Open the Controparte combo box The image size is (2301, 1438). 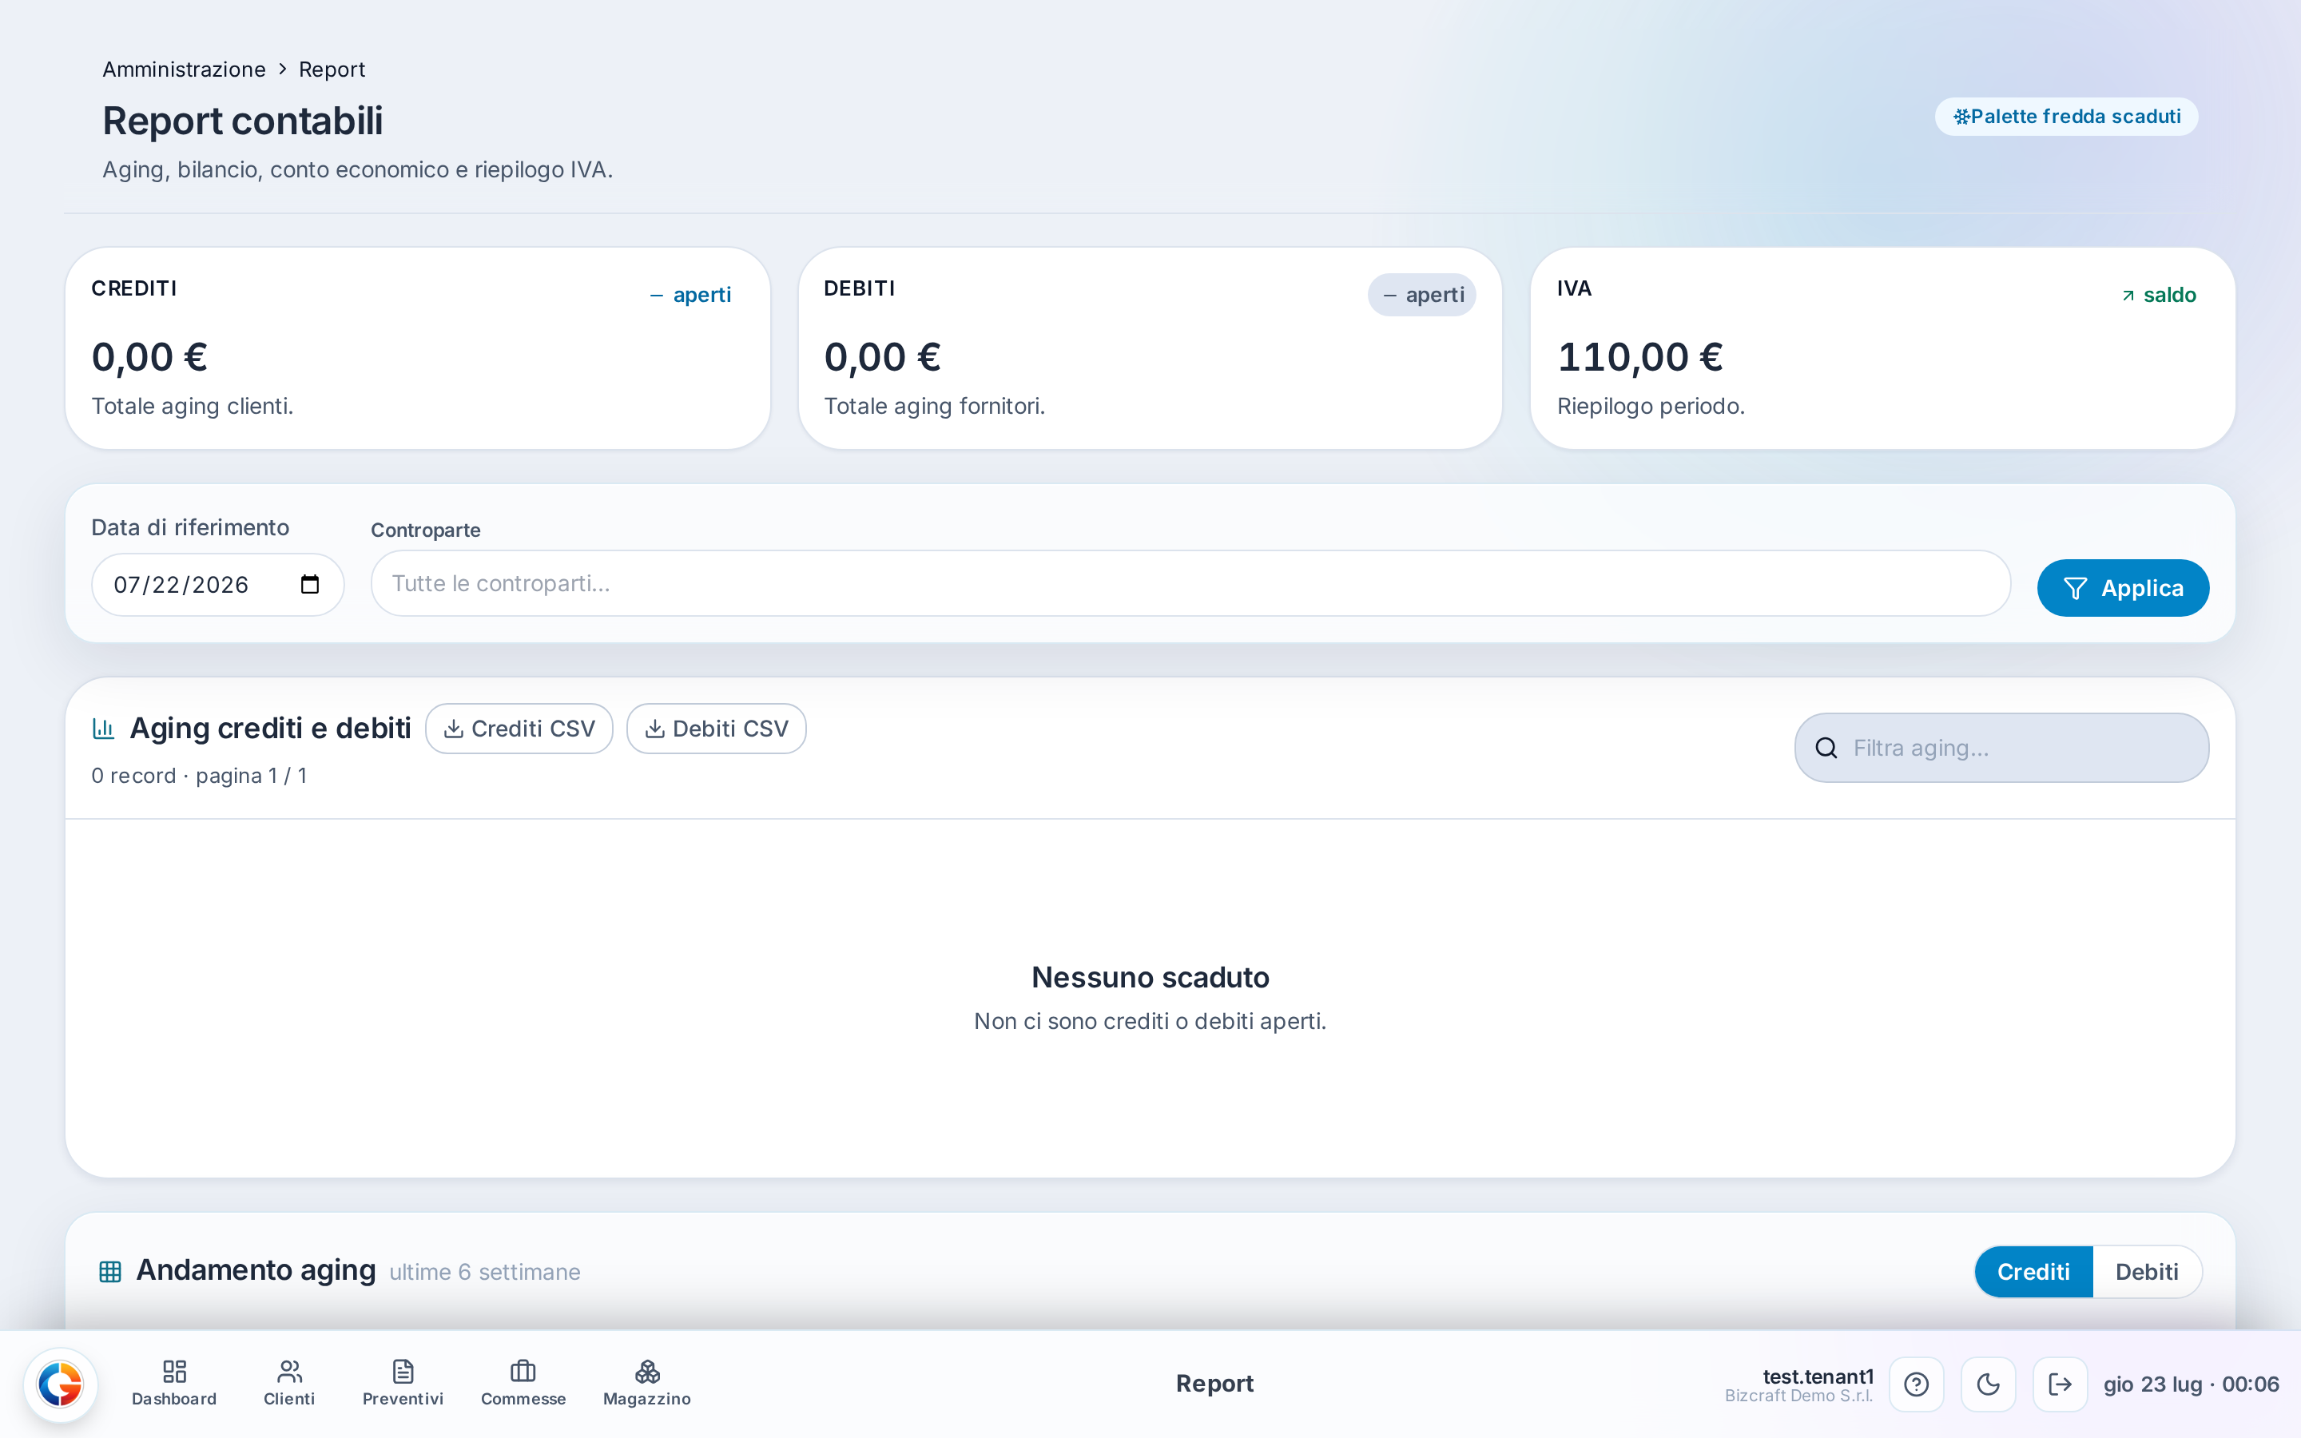[x=1190, y=583]
